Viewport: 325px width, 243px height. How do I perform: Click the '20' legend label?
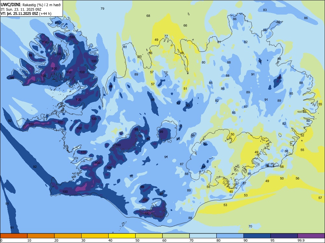point(56,240)
